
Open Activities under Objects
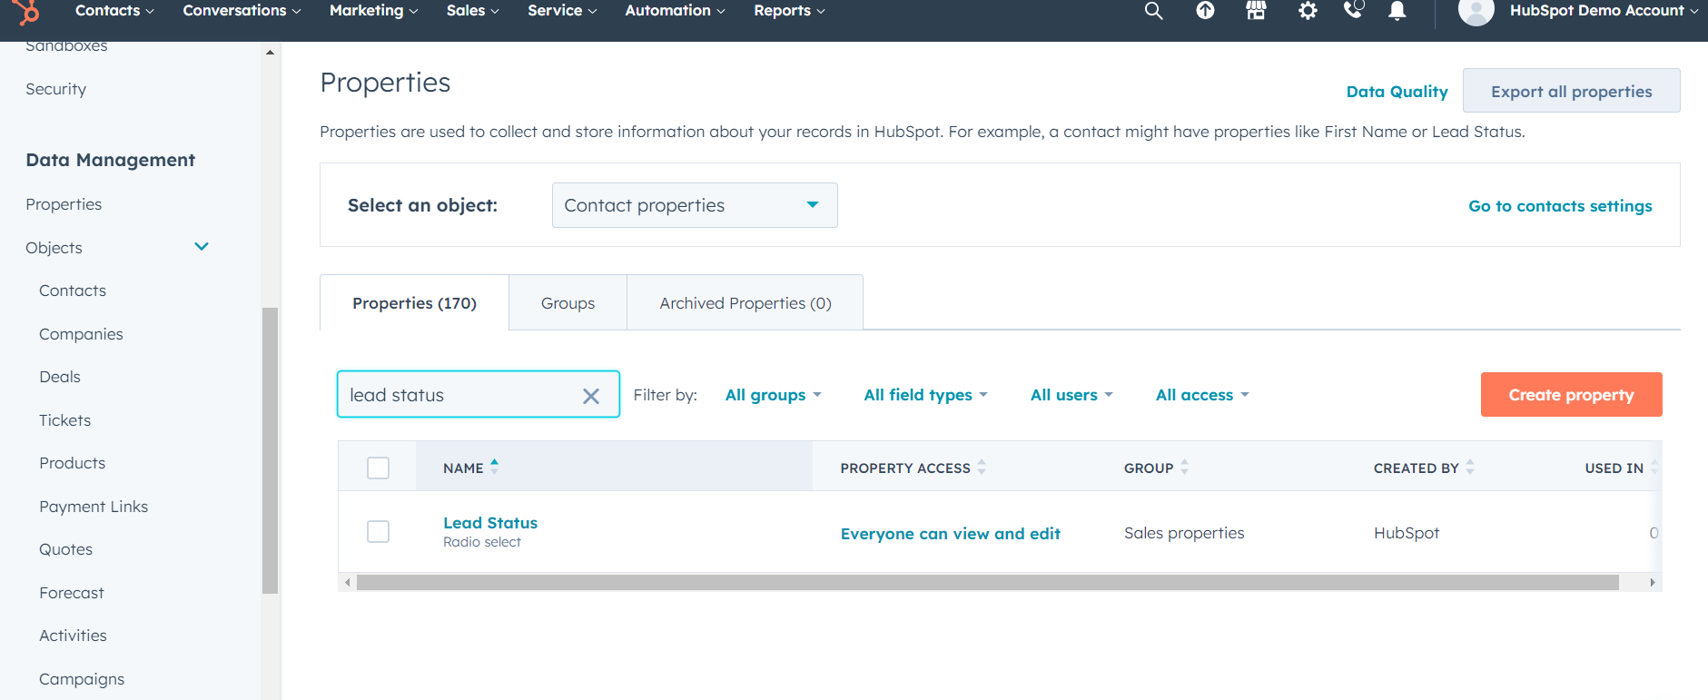pyautogui.click(x=73, y=636)
